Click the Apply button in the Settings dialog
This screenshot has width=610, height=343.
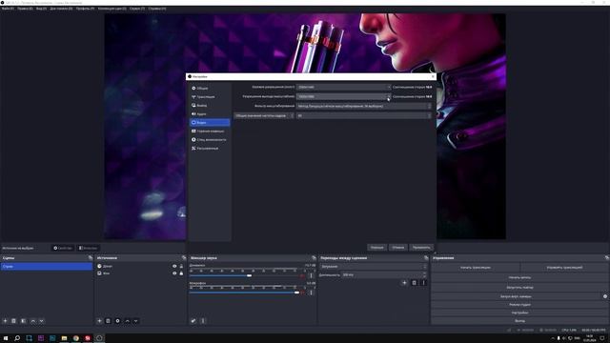(x=421, y=248)
